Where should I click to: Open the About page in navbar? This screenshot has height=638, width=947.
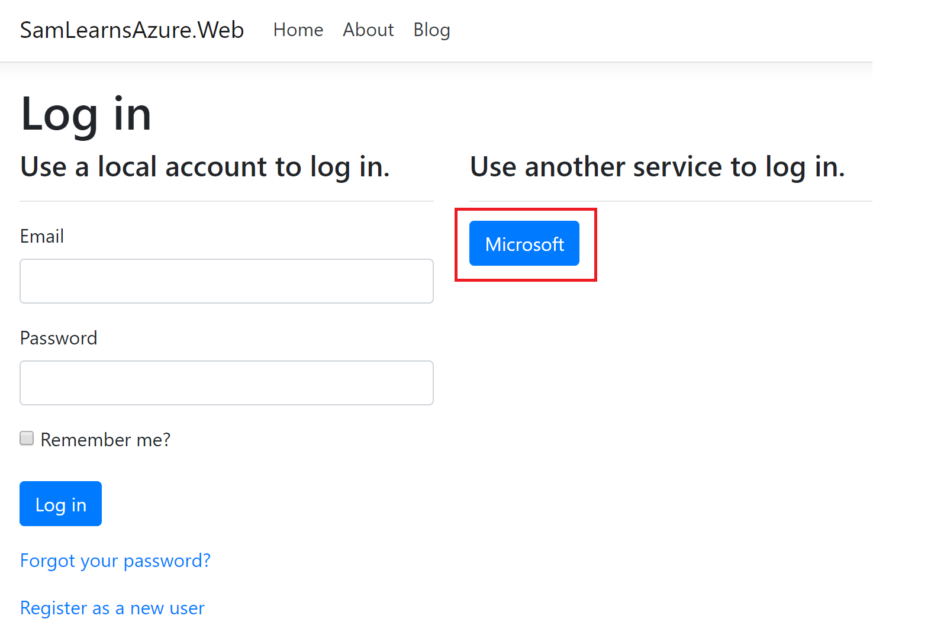click(368, 30)
